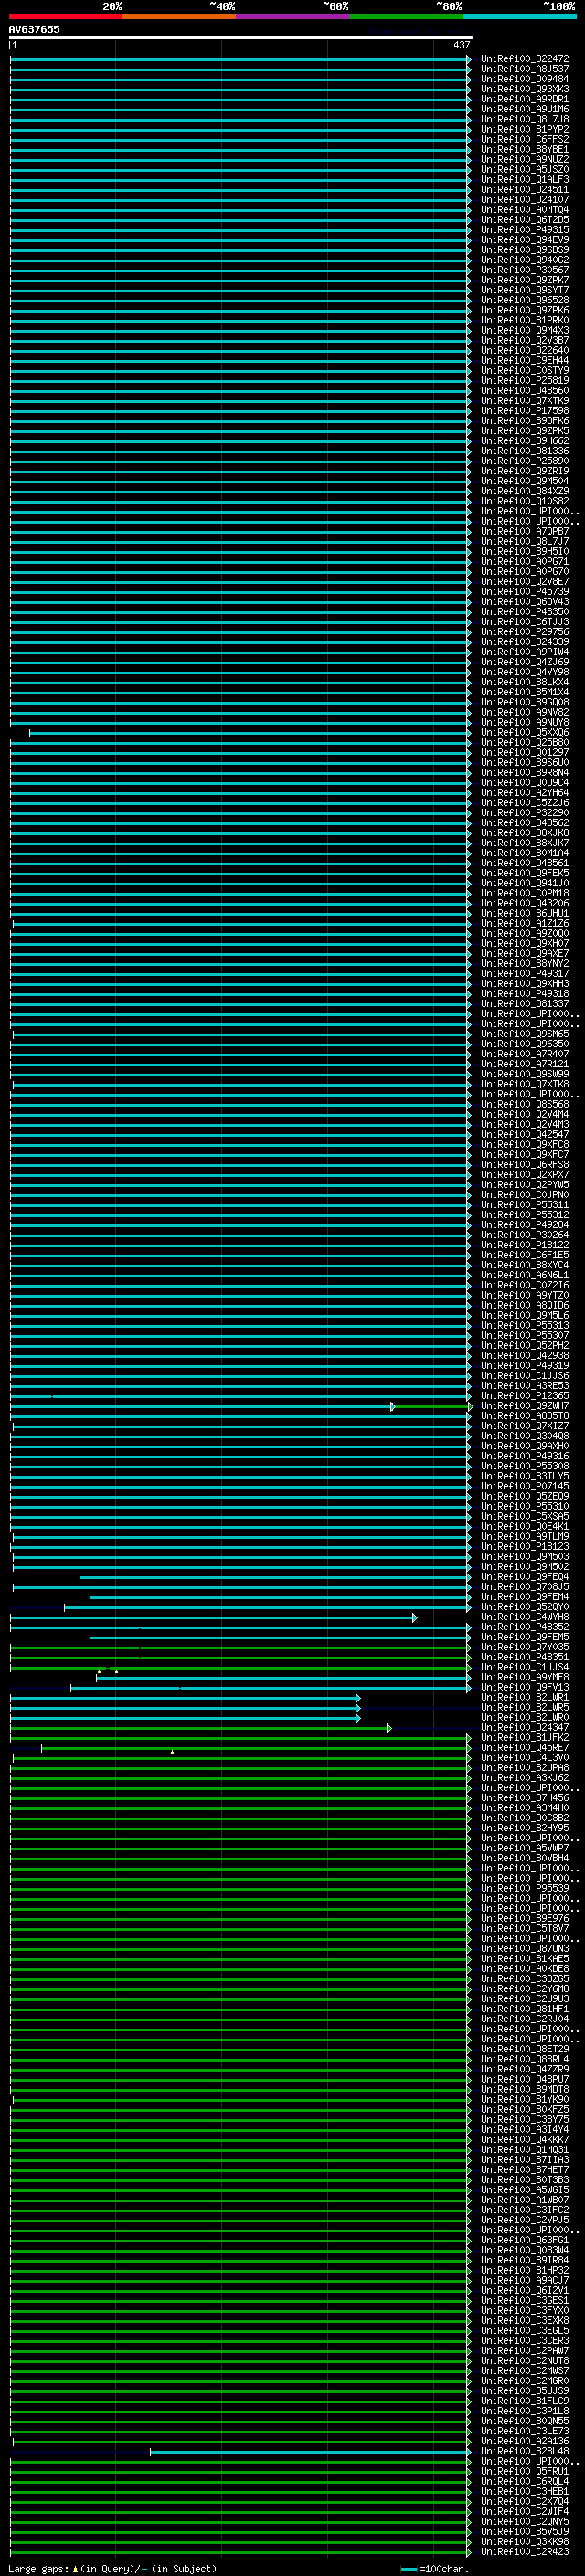Select the UniRef100_Q9ZWH7 label
585x2576 pixels.
[525, 1406]
